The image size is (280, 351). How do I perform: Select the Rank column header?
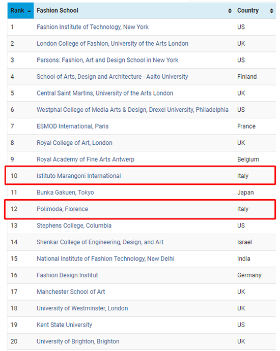(20, 11)
